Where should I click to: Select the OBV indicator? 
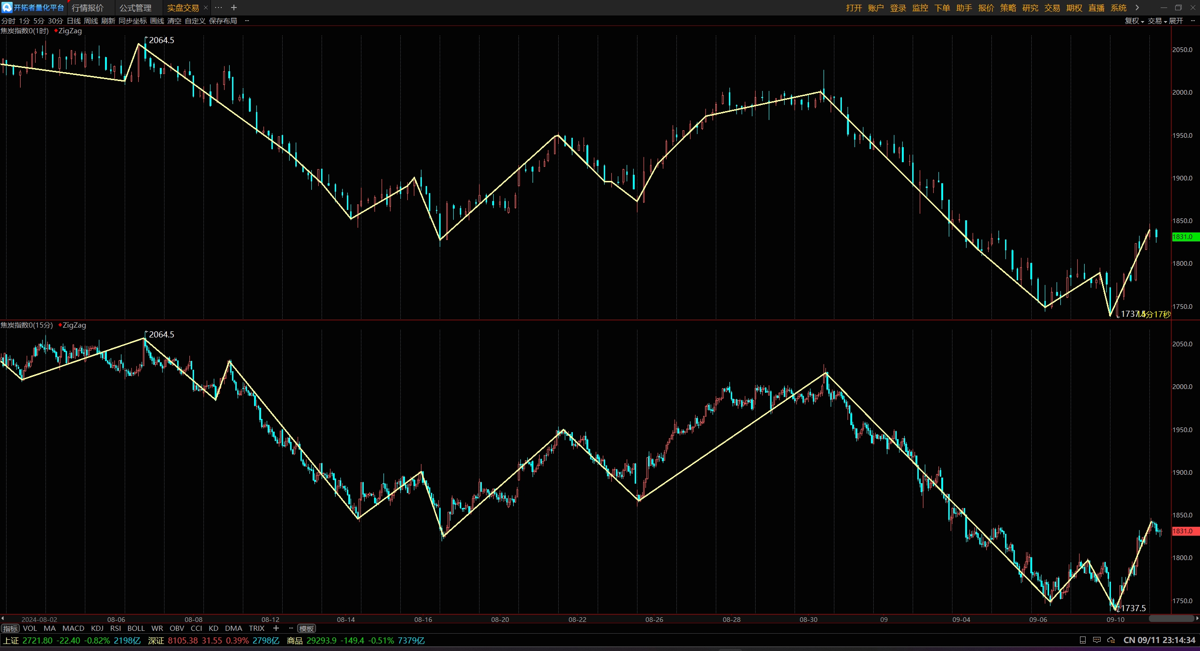pyautogui.click(x=177, y=628)
